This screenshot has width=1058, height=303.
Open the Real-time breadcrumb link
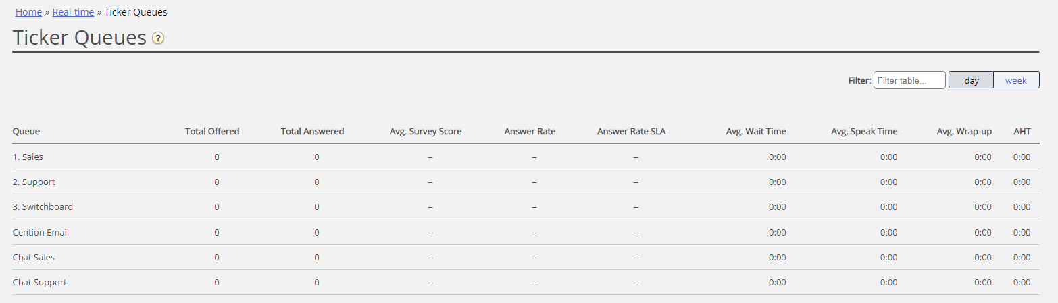tap(73, 12)
